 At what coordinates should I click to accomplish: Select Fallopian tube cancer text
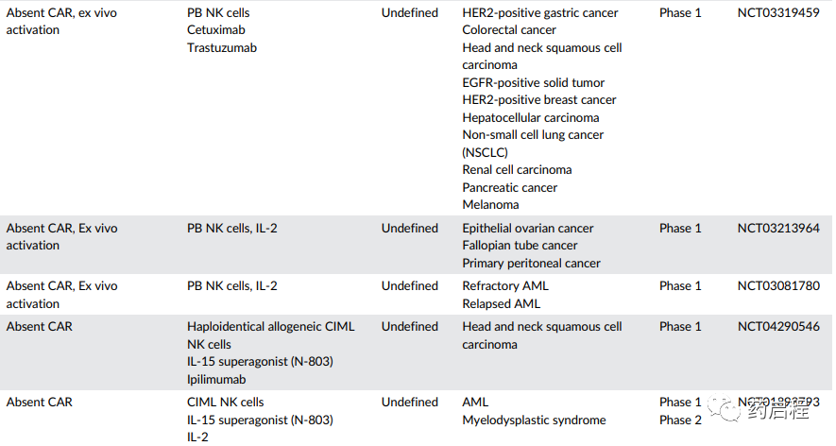click(x=520, y=246)
